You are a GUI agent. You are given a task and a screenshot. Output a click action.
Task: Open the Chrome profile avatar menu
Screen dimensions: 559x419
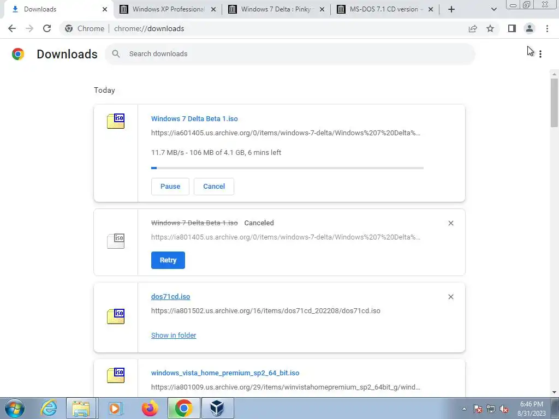[x=530, y=28]
